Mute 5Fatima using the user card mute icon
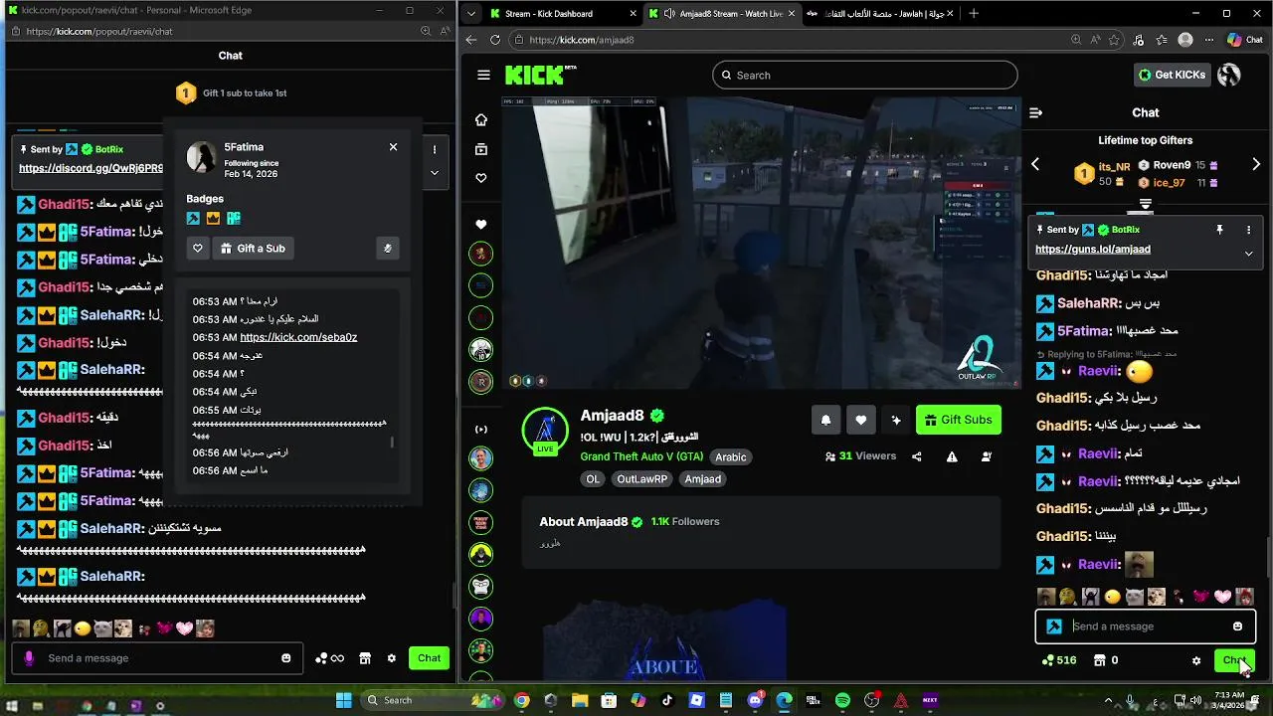The width and height of the screenshot is (1273, 716). tap(388, 249)
